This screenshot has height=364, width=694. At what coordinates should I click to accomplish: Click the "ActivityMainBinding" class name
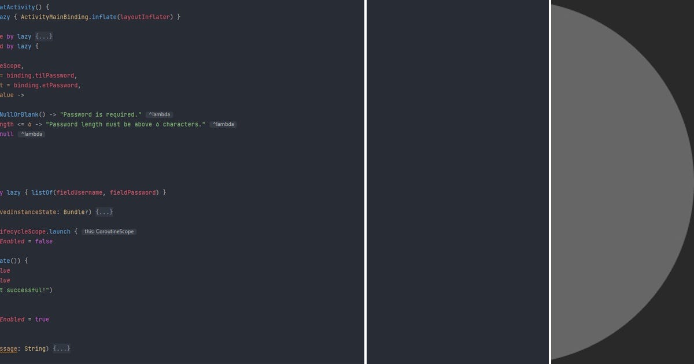pos(54,17)
